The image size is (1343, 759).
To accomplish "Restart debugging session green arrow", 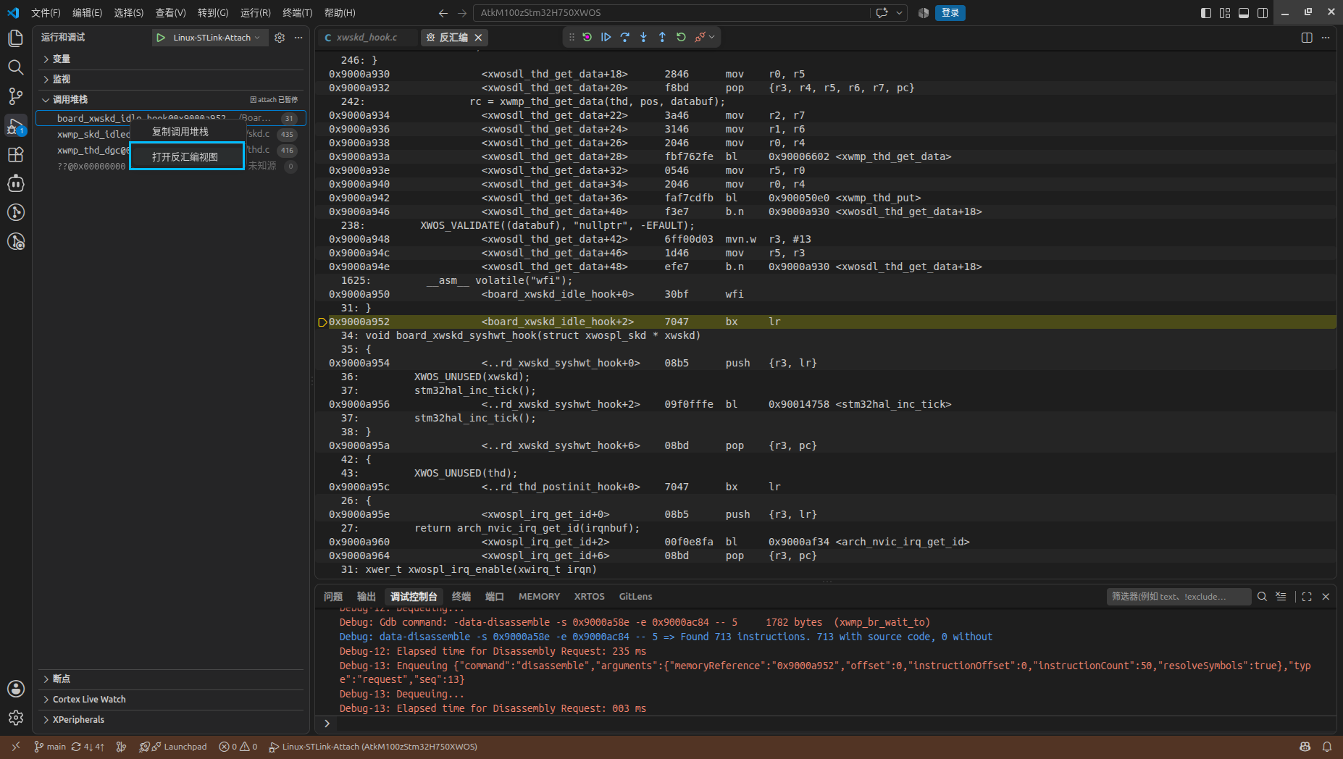I will (x=681, y=37).
